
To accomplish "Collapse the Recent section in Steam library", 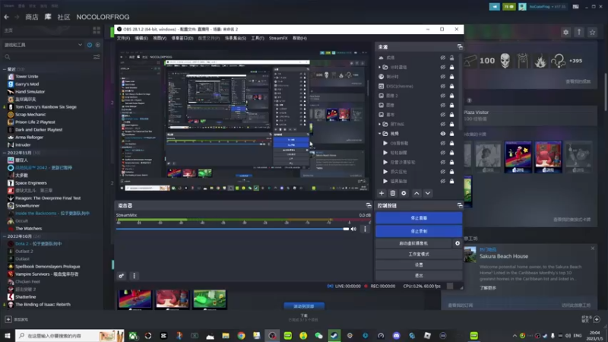I will click(x=5, y=69).
